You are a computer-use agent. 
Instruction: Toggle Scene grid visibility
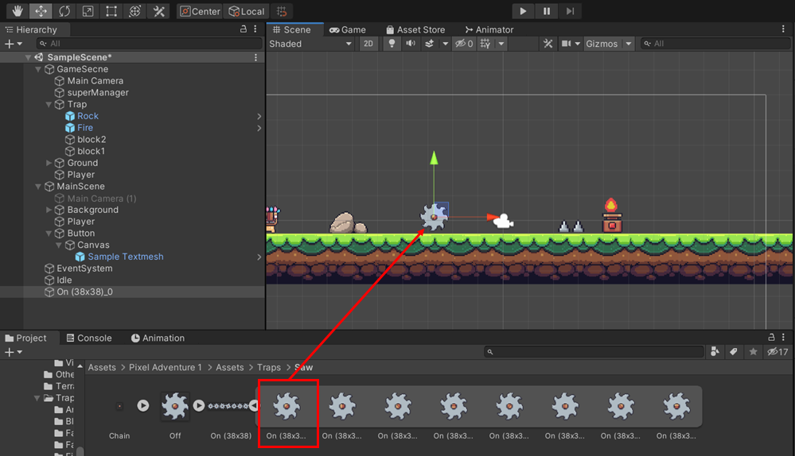485,44
